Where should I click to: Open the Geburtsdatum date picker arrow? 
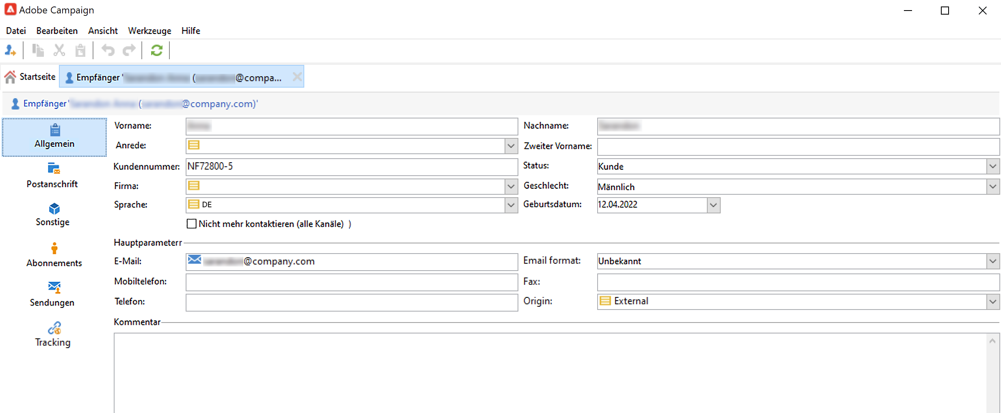click(713, 205)
